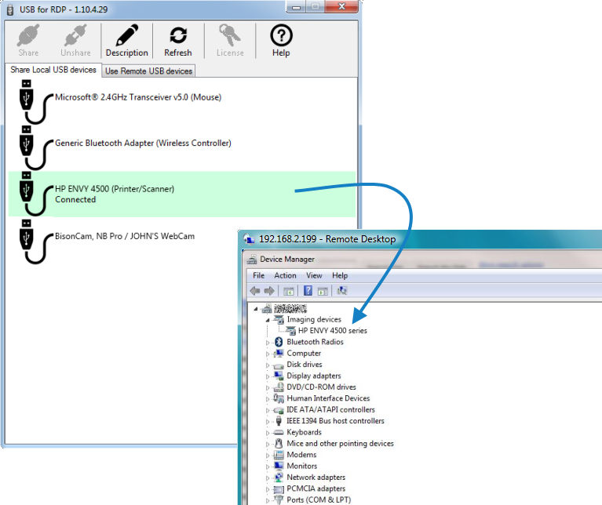Viewport: 602px width, 505px height.
Task: Refresh the USB device list
Action: pyautogui.click(x=178, y=40)
